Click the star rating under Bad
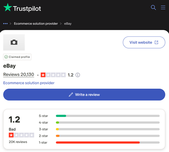The height and width of the screenshot is (152, 169). 22,135
